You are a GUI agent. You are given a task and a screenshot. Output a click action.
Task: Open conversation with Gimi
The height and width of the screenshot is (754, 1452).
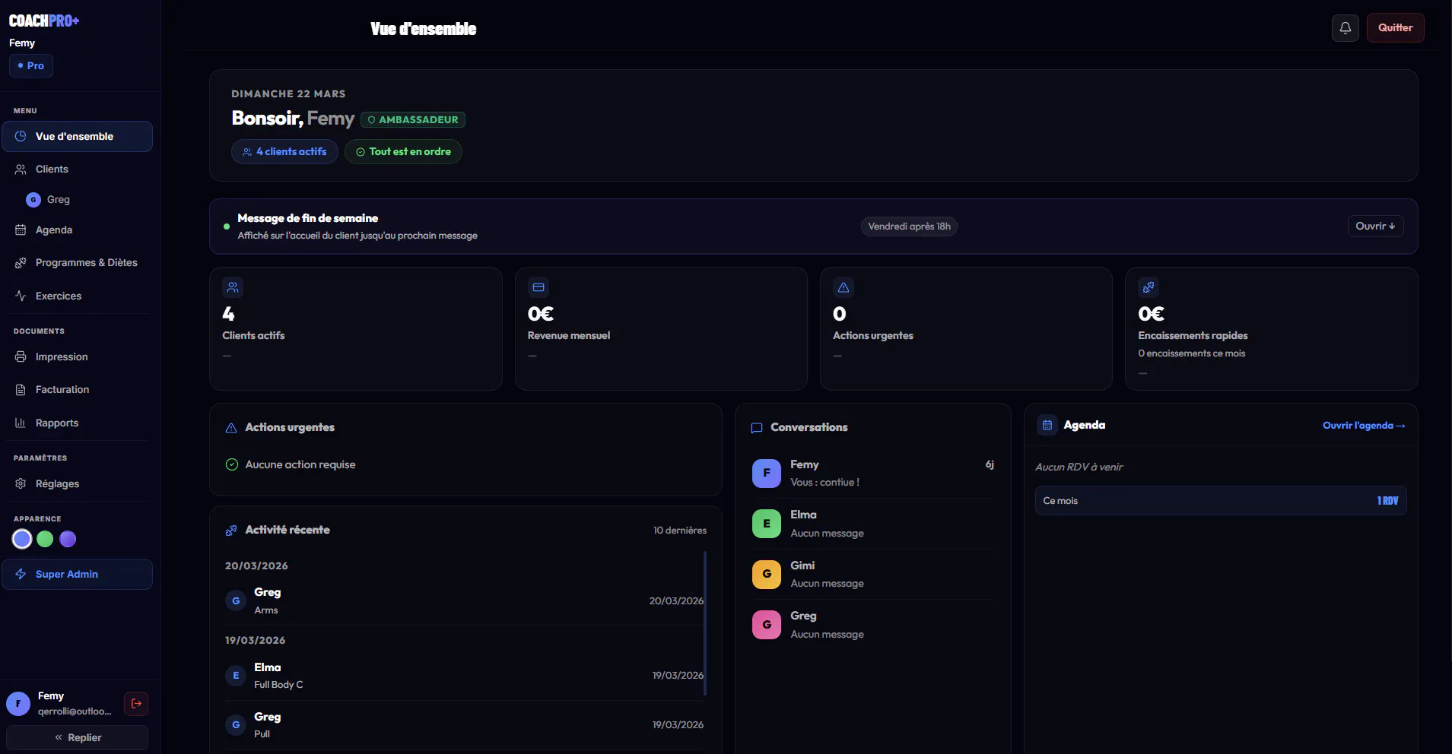[x=873, y=575]
